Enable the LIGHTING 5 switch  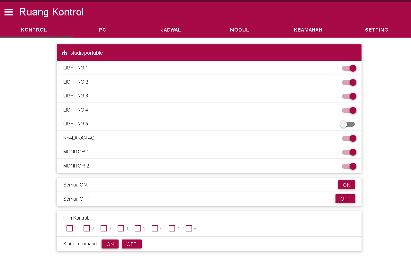point(348,124)
